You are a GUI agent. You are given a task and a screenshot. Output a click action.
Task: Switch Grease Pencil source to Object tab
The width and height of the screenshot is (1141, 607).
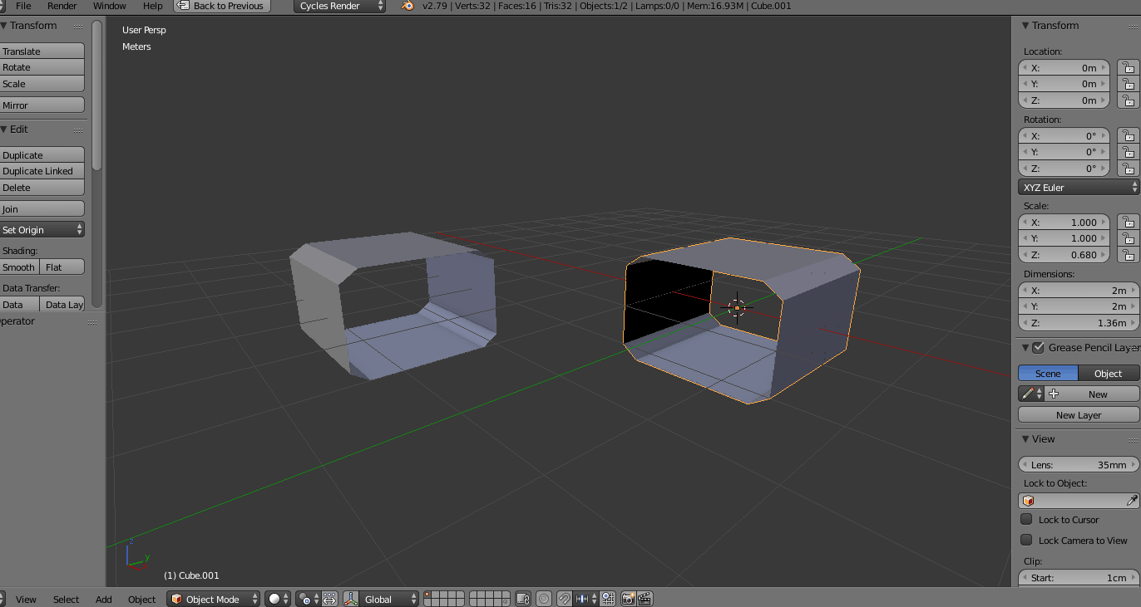[x=1108, y=373]
